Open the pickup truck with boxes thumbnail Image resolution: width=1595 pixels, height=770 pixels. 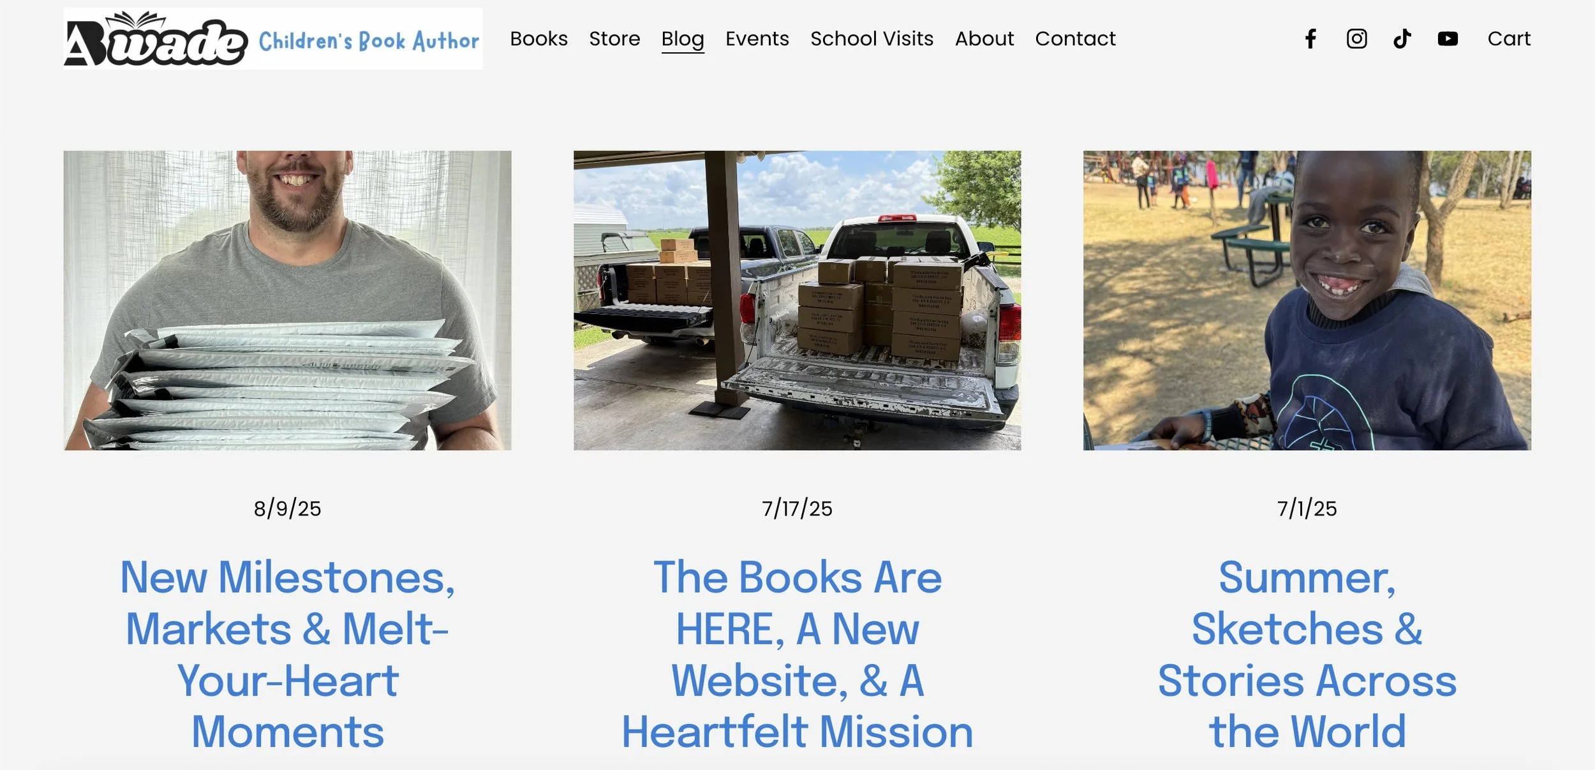coord(797,300)
